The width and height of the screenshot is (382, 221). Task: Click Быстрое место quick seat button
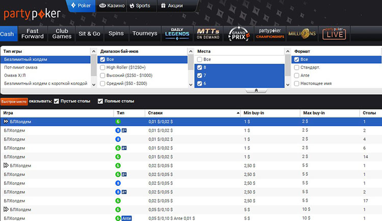point(14,102)
